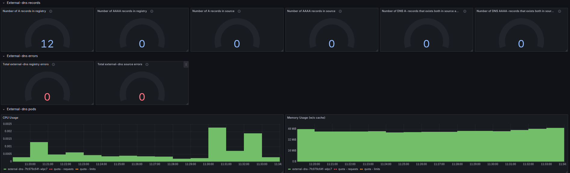Show info tooltip for A records in source

239,11
